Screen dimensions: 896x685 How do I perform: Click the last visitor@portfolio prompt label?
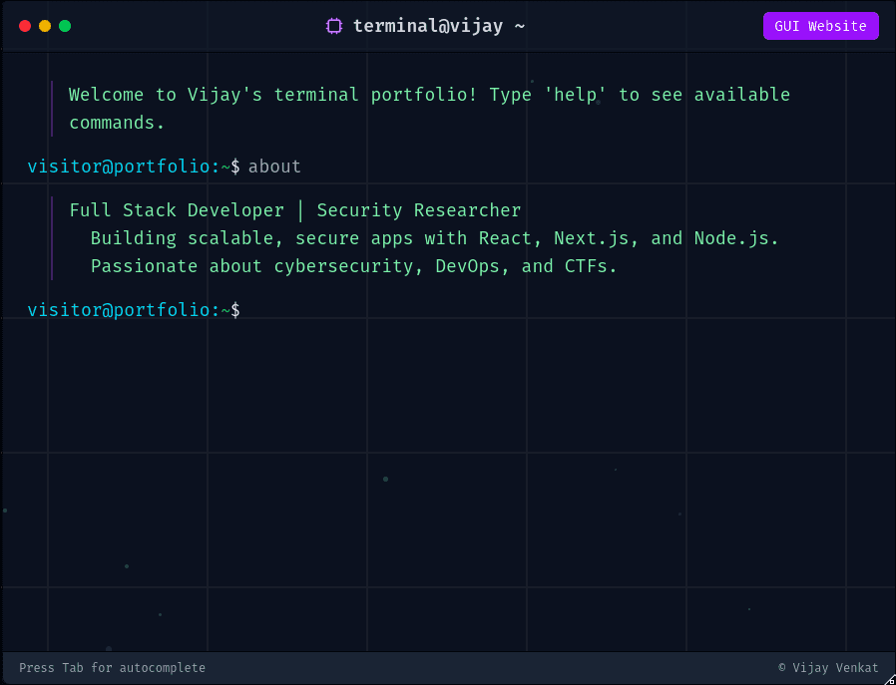[x=128, y=310]
